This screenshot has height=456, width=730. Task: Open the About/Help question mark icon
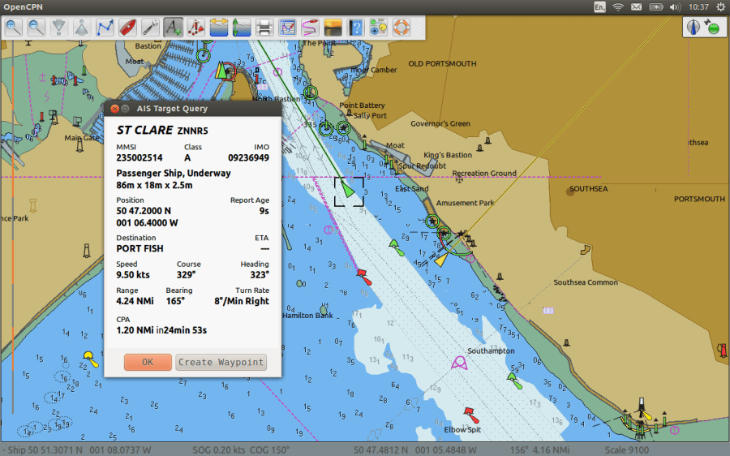[355, 28]
